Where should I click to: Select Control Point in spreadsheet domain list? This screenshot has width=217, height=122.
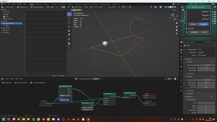12,23
